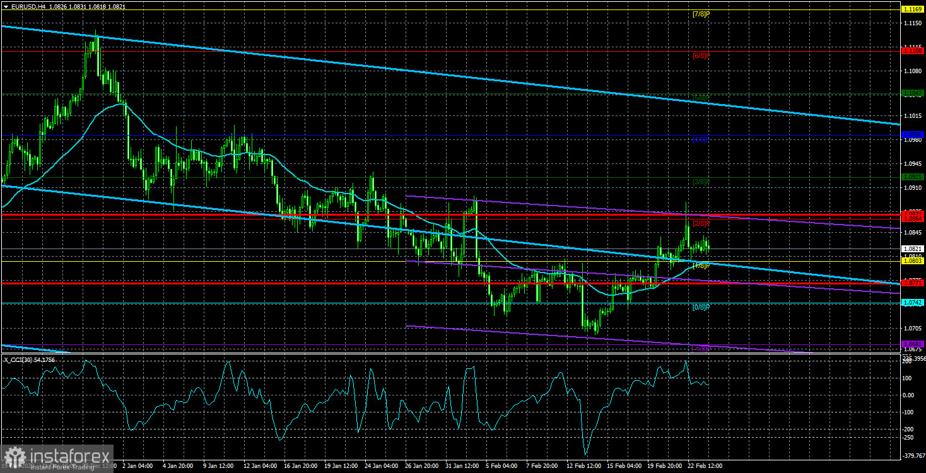Click the 31 Jan 12:00 time label
The height and width of the screenshot is (473, 926).
point(462,466)
